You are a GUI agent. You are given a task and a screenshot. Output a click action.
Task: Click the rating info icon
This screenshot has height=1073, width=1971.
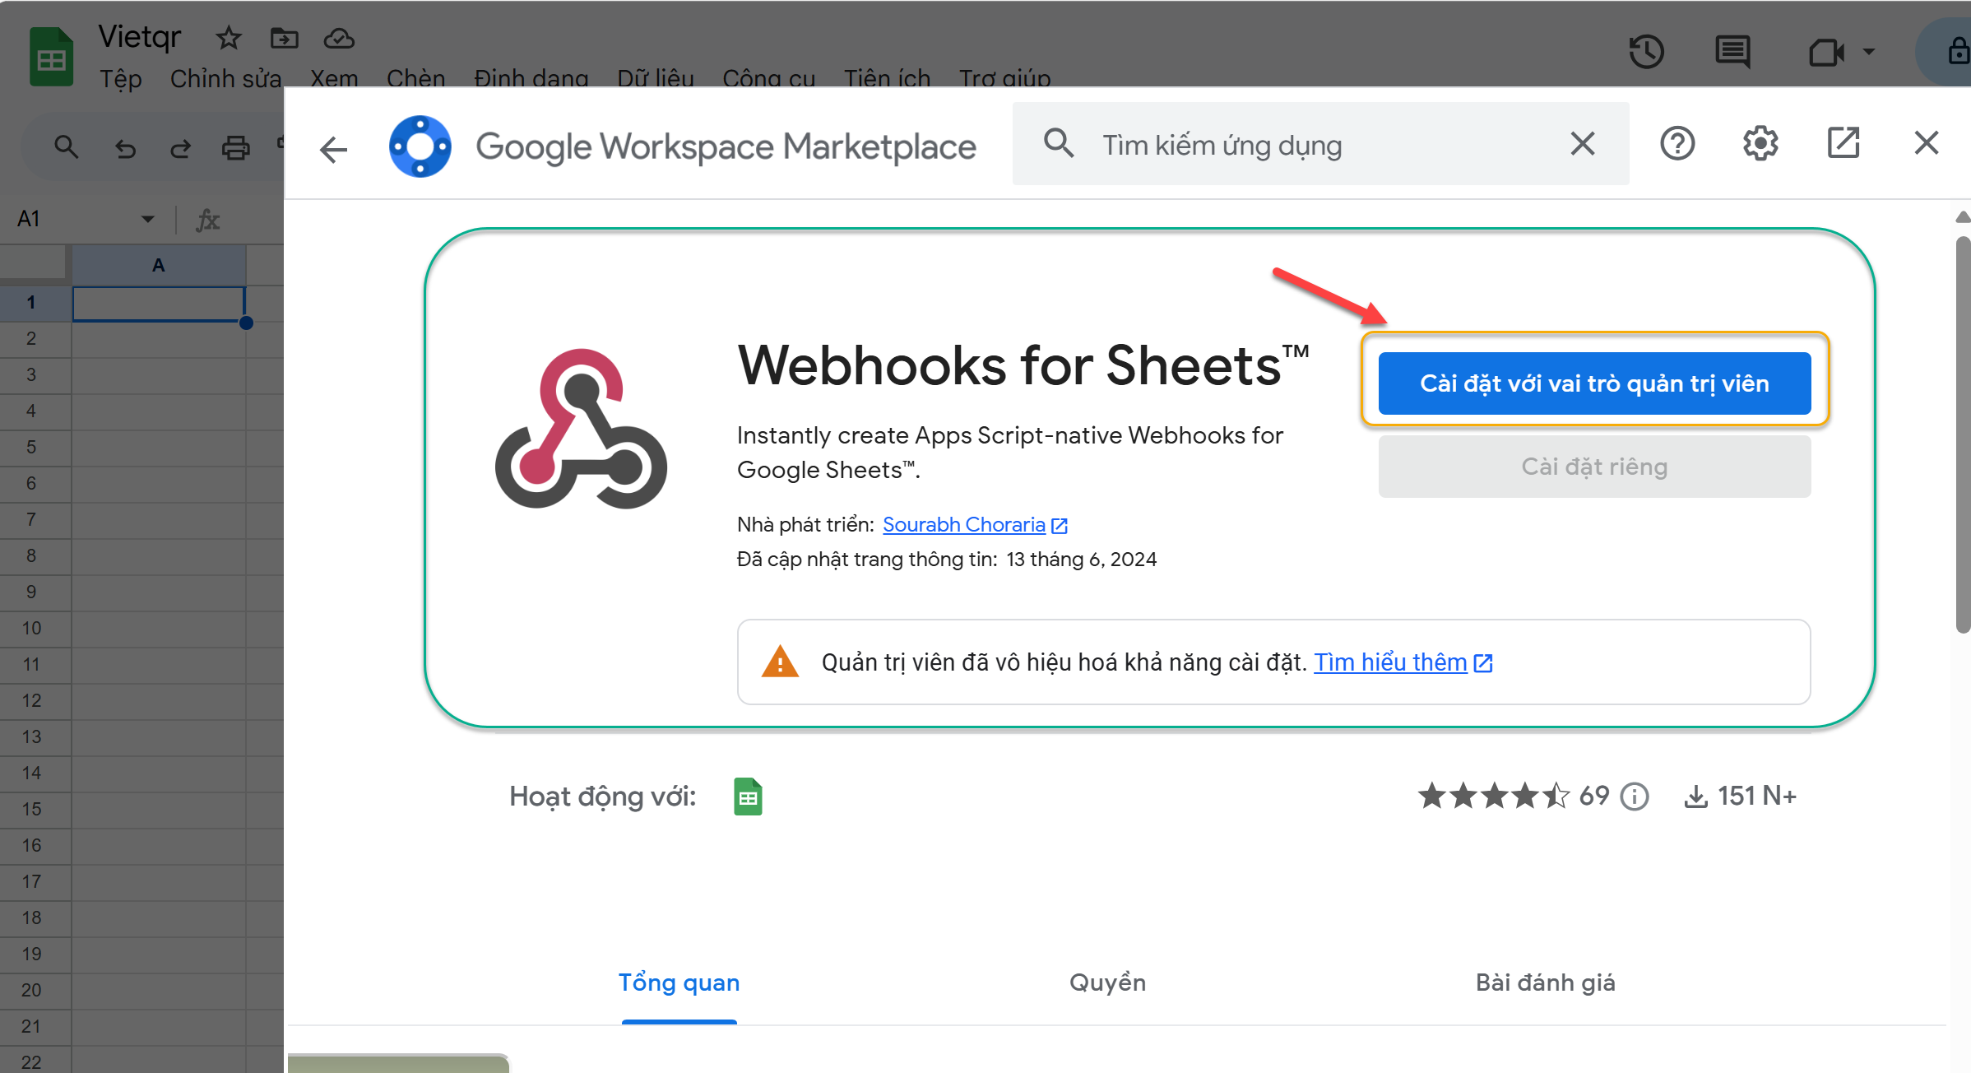1635,797
